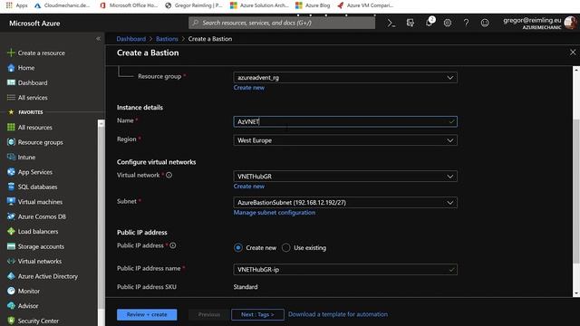Image resolution: width=580 pixels, height=326 pixels.
Task: Click the form's vertical scrollbar
Action: 576,190
